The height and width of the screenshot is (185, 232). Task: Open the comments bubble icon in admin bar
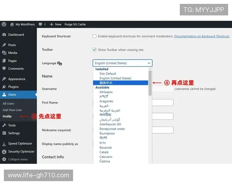(x=40, y=24)
